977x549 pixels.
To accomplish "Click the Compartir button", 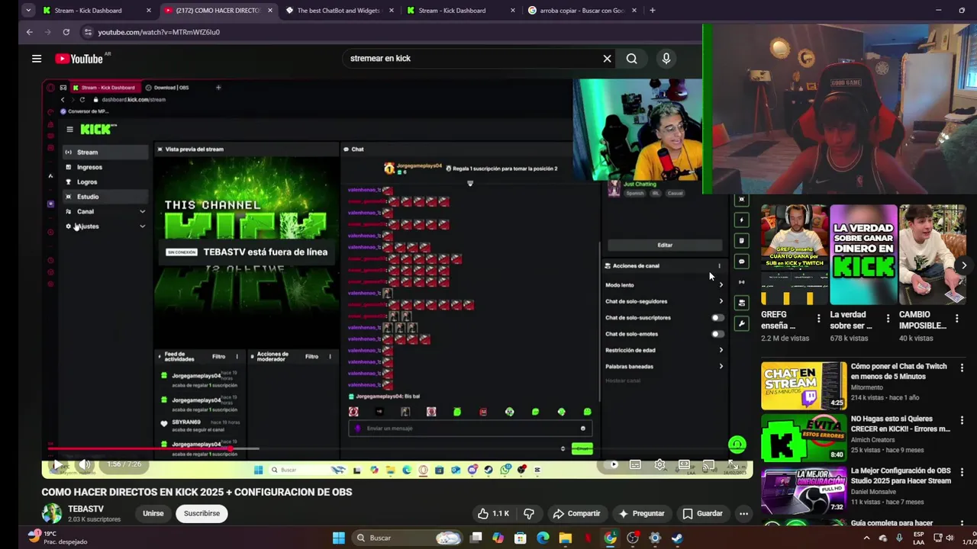I will (577, 513).
